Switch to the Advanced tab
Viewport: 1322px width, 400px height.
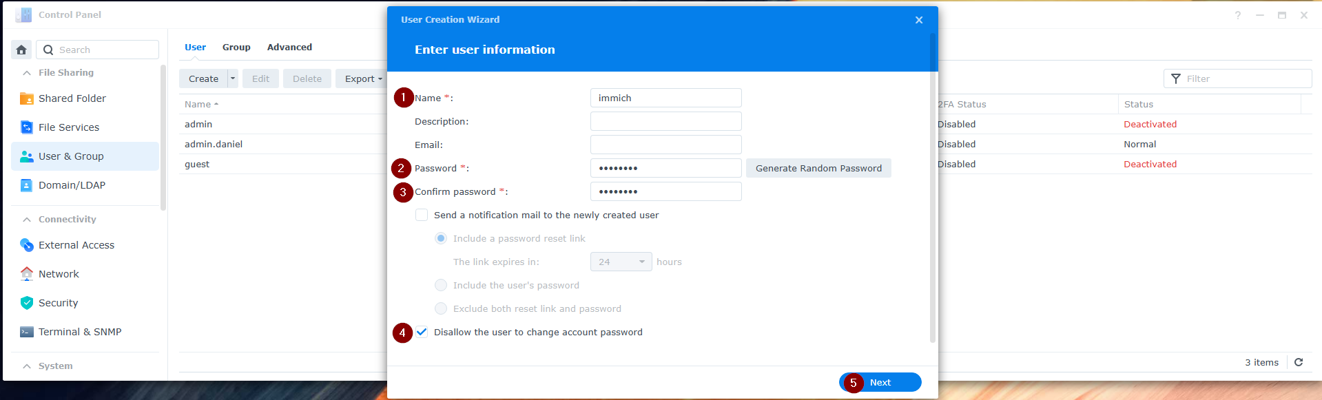click(x=289, y=48)
